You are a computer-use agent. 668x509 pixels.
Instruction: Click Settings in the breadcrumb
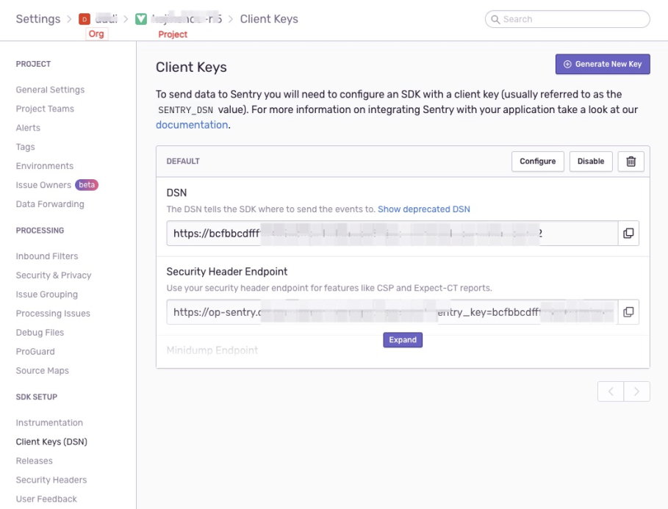[x=38, y=19]
